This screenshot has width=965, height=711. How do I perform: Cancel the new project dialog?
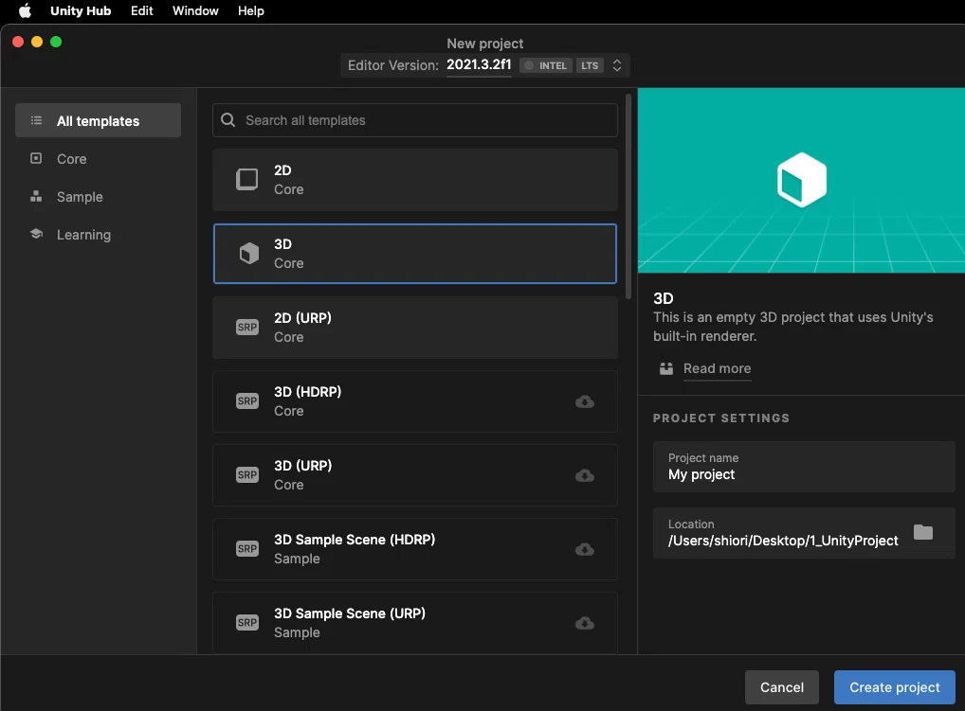coord(782,687)
